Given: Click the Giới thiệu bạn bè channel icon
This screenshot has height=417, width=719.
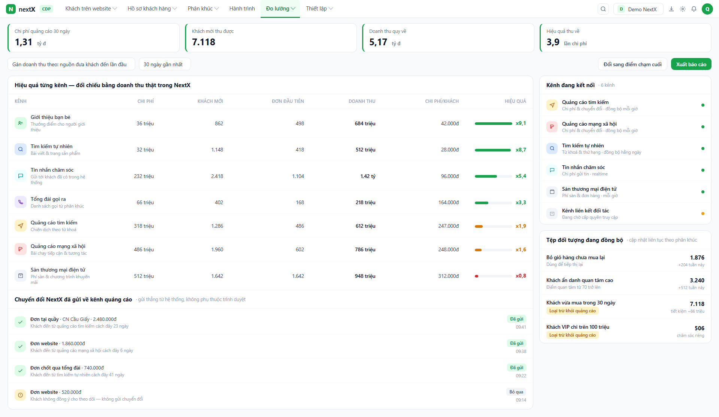Looking at the screenshot, I should pos(21,123).
